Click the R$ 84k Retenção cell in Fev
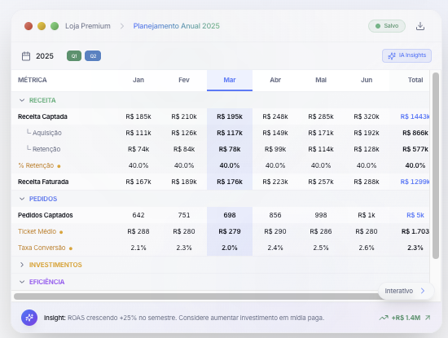 point(184,149)
